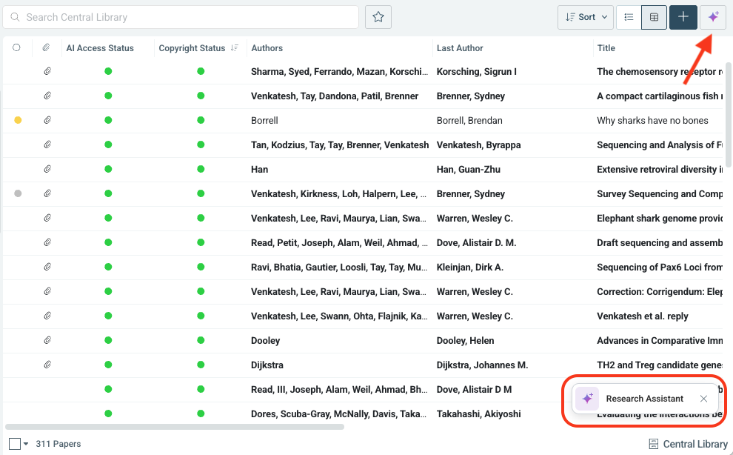Viewport: 733px width, 455px height.
Task: Click the AI Access Status column header
Action: [x=100, y=48]
